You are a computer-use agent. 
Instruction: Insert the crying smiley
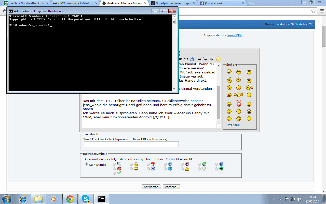(x=229, y=72)
